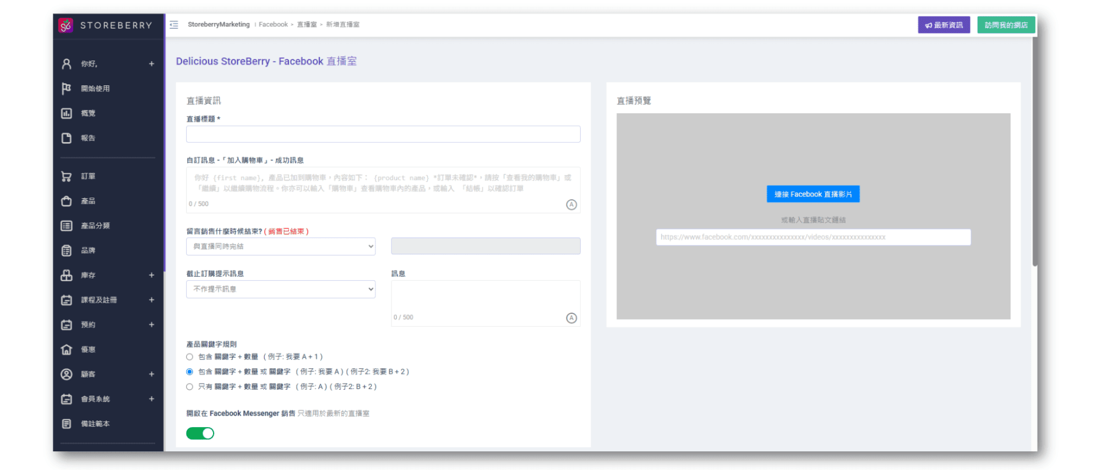Click the cart icon for 訂單
1101x470 pixels.
(x=67, y=176)
